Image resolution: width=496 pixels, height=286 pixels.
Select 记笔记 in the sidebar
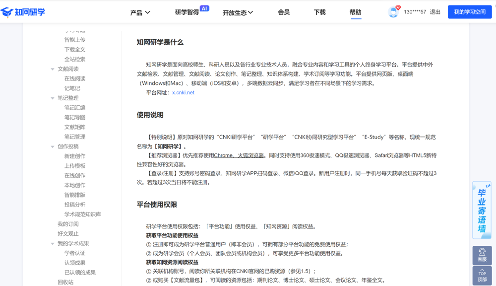coord(72,88)
